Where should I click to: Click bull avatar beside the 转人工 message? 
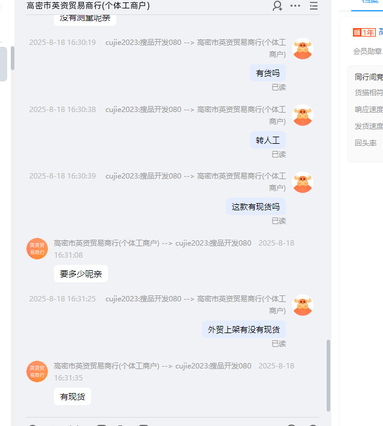tap(303, 116)
